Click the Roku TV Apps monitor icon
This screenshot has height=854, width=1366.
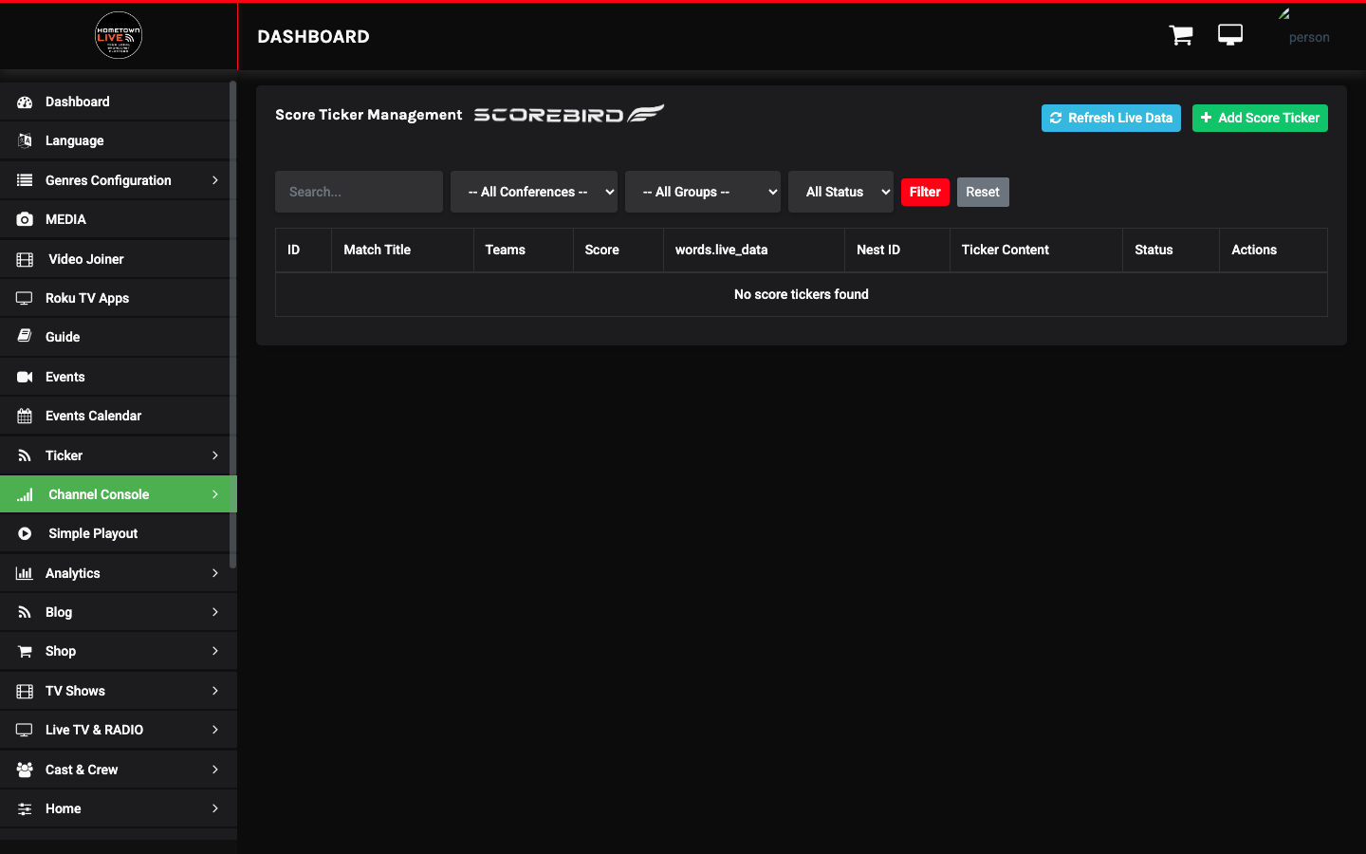[25, 298]
